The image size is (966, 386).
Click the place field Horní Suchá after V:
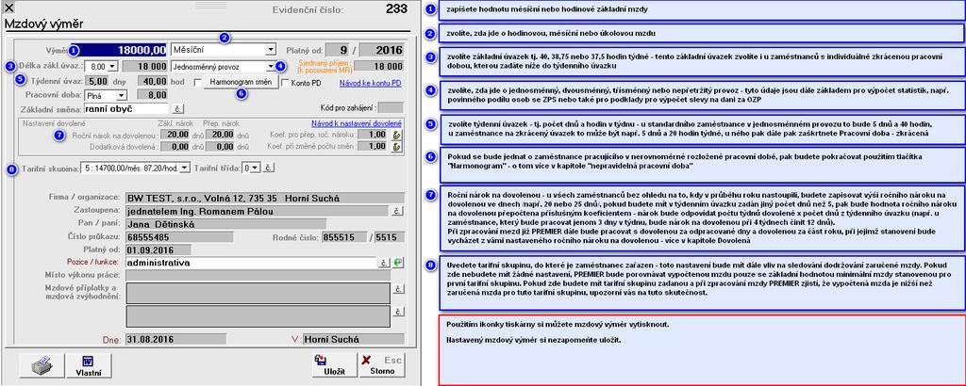[x=356, y=339]
